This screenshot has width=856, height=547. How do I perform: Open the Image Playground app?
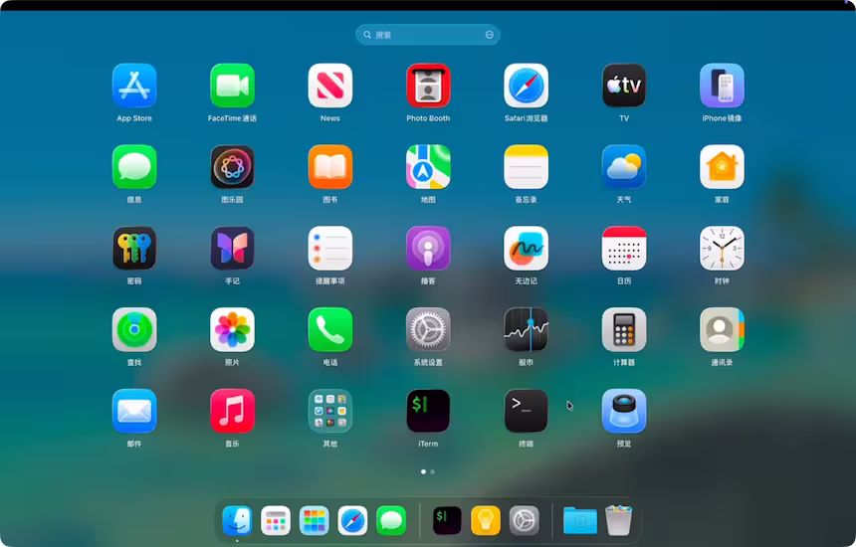pos(232,167)
